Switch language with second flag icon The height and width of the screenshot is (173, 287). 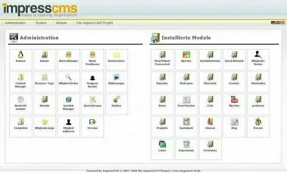pyautogui.click(x=278, y=23)
